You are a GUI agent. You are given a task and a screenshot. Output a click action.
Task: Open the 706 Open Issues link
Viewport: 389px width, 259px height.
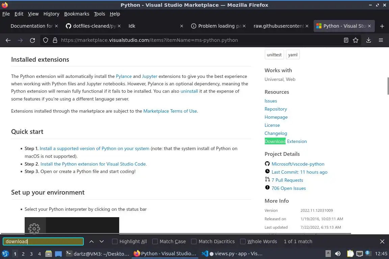288,189
